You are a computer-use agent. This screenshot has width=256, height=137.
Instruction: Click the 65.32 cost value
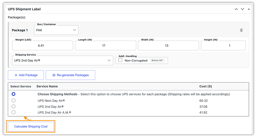(x=204, y=101)
